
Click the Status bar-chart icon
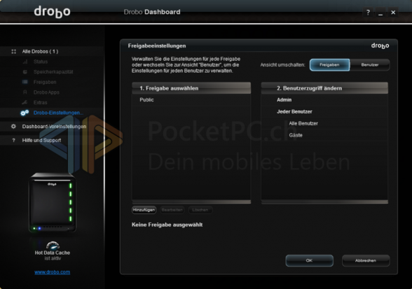click(x=25, y=62)
